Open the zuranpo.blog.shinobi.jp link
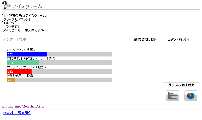This screenshot has width=202, height=120. coord(23,106)
